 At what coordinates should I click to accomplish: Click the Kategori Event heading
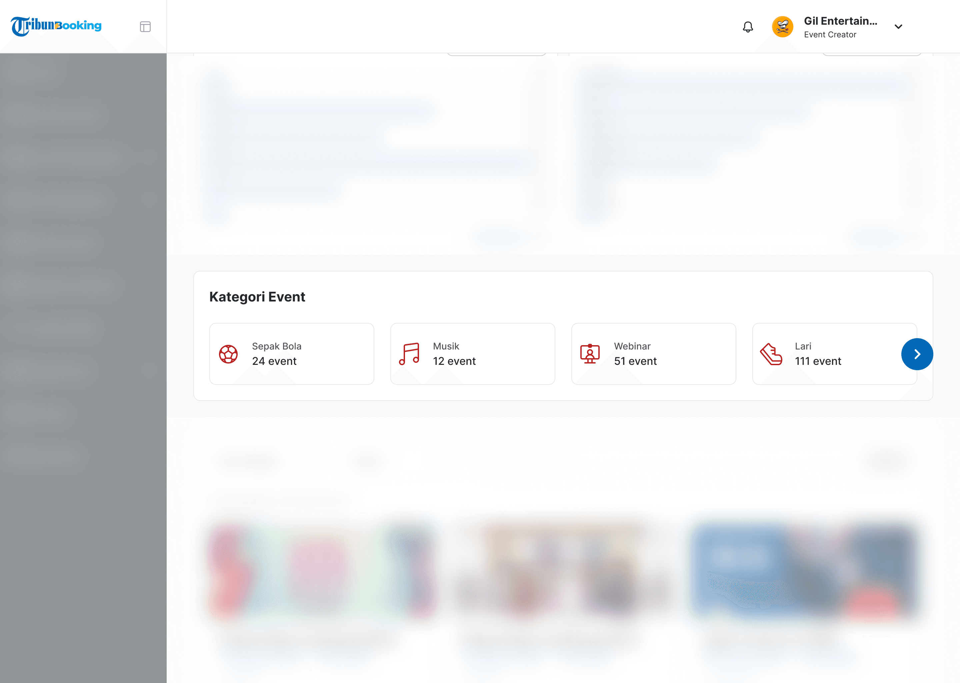(257, 297)
